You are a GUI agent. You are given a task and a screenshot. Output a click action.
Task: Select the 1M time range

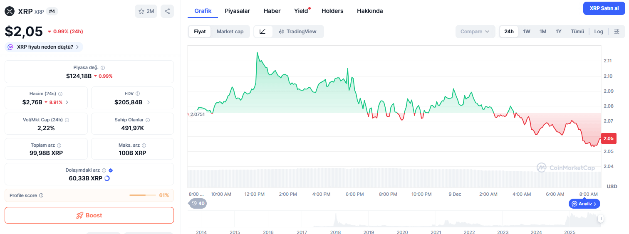coord(543,32)
